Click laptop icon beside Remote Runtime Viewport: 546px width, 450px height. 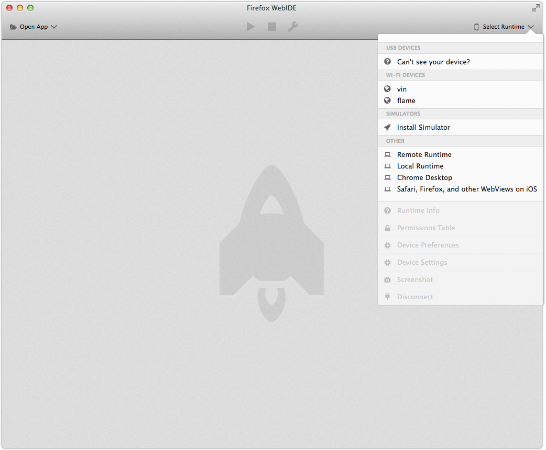click(387, 154)
